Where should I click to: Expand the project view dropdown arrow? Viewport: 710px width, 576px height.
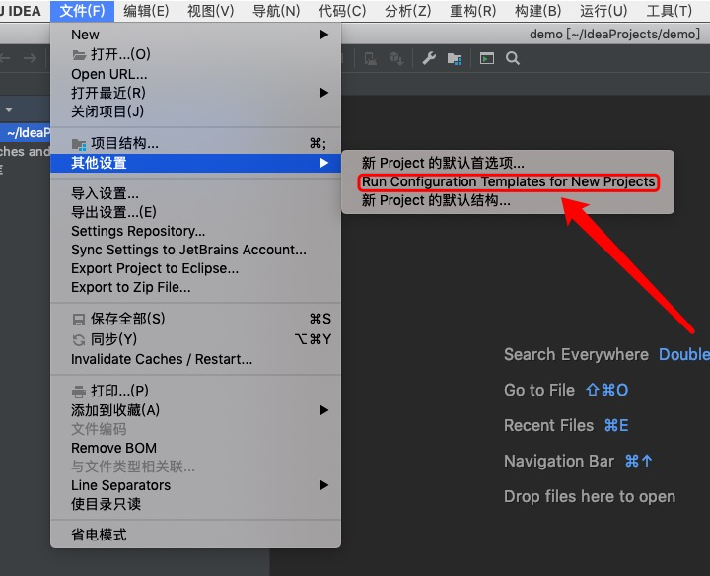9,109
